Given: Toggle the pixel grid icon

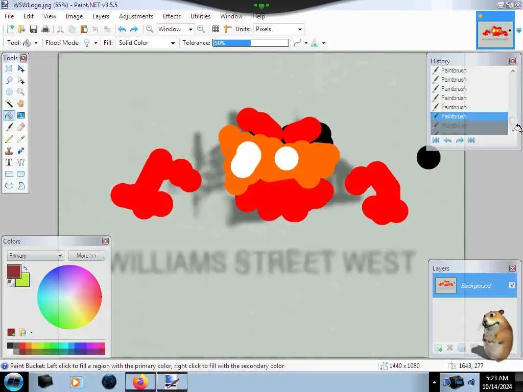Looking at the screenshot, I should click(x=216, y=29).
